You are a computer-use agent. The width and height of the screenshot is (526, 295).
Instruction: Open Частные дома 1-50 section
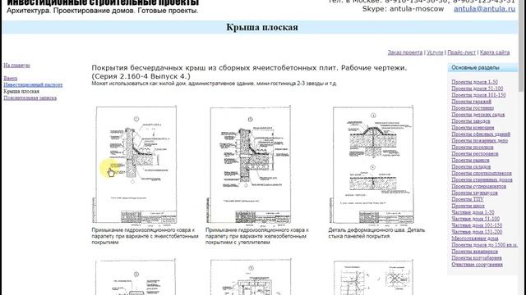pyautogui.click(x=473, y=212)
